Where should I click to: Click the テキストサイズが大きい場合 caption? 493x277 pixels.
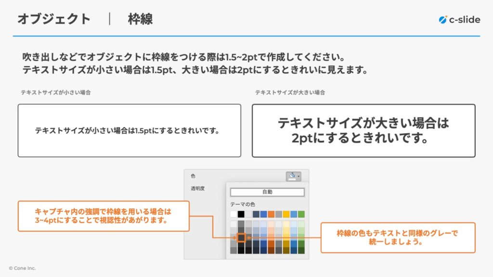290,92
